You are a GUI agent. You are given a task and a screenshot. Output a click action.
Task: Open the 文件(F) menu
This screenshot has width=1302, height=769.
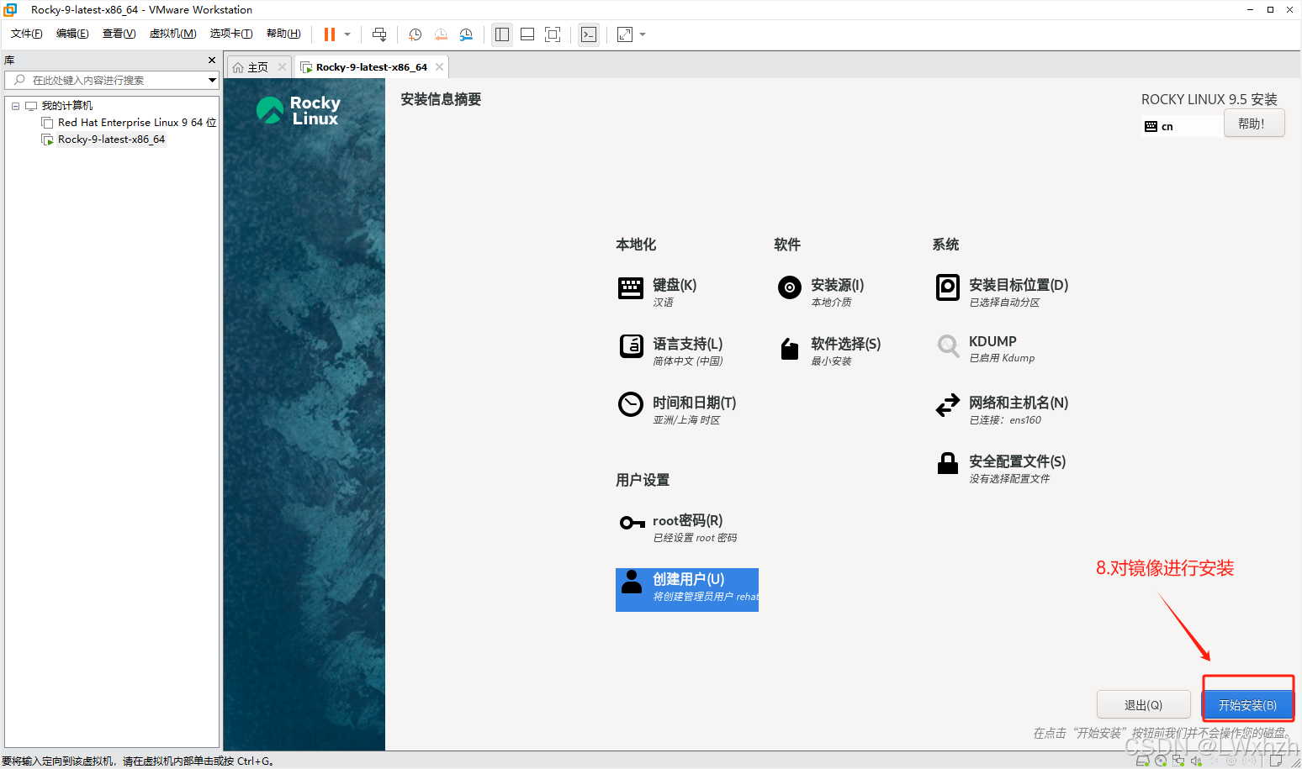tap(26, 34)
